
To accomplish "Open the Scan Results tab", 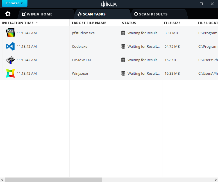I will click(x=159, y=14).
